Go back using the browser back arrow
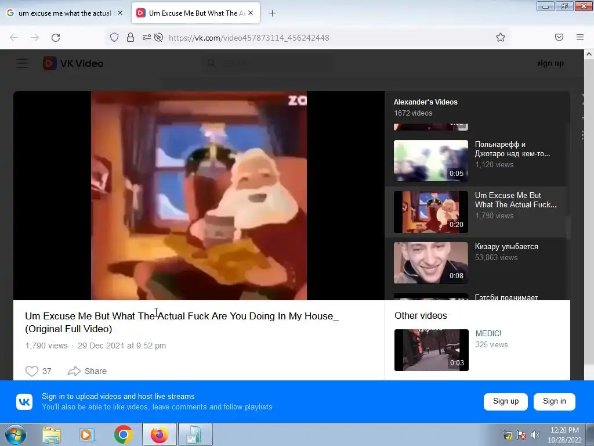The width and height of the screenshot is (594, 446). pos(14,38)
